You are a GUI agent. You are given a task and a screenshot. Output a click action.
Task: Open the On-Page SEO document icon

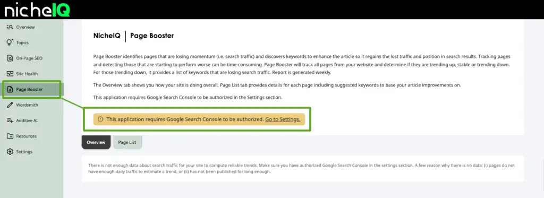tap(10, 58)
